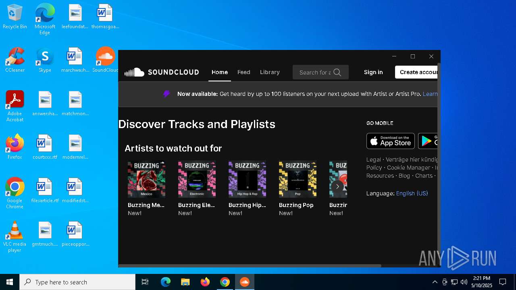Click the 'Buzzing Pop' title text
Image resolution: width=516 pixels, height=290 pixels.
click(x=296, y=205)
